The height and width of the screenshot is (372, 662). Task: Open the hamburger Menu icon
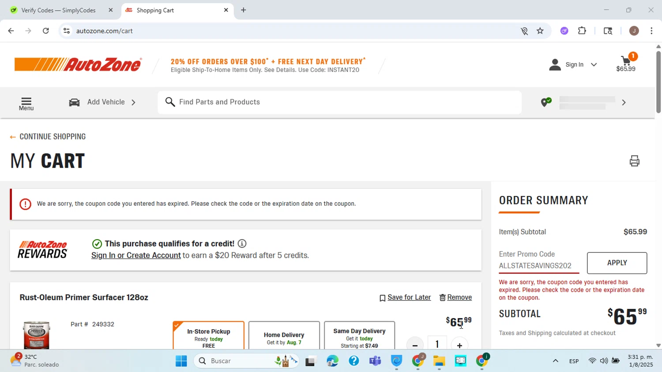[x=26, y=104]
